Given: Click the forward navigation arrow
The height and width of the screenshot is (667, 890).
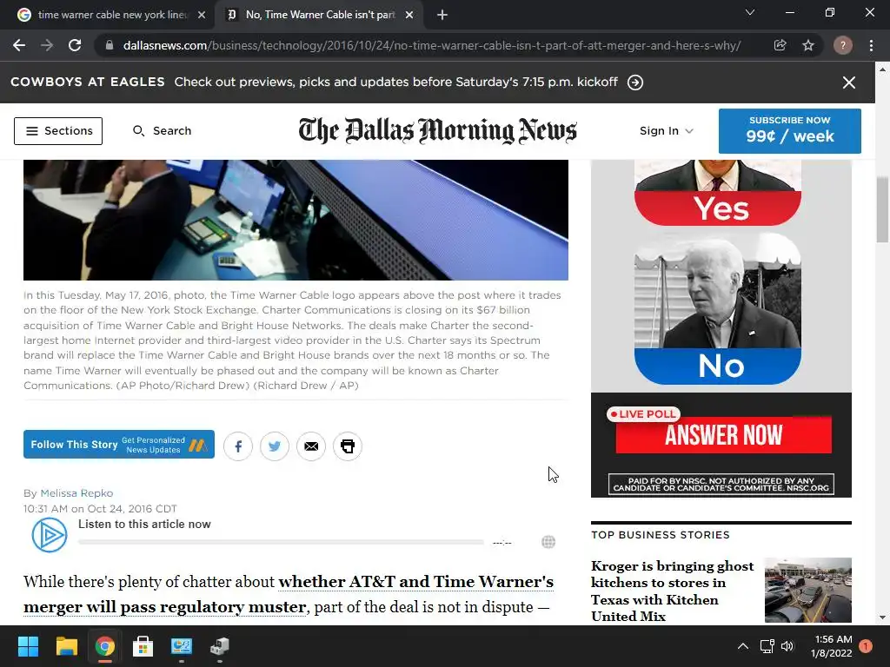Looking at the screenshot, I should click(47, 45).
